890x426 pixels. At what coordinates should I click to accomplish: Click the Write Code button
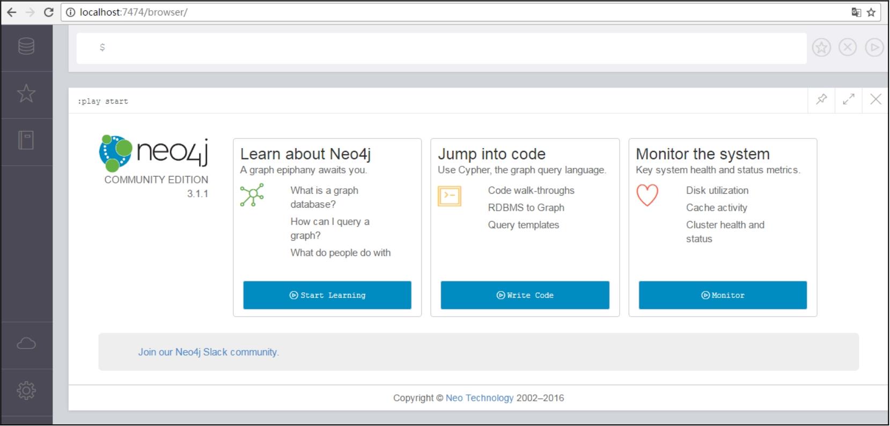tap(525, 295)
